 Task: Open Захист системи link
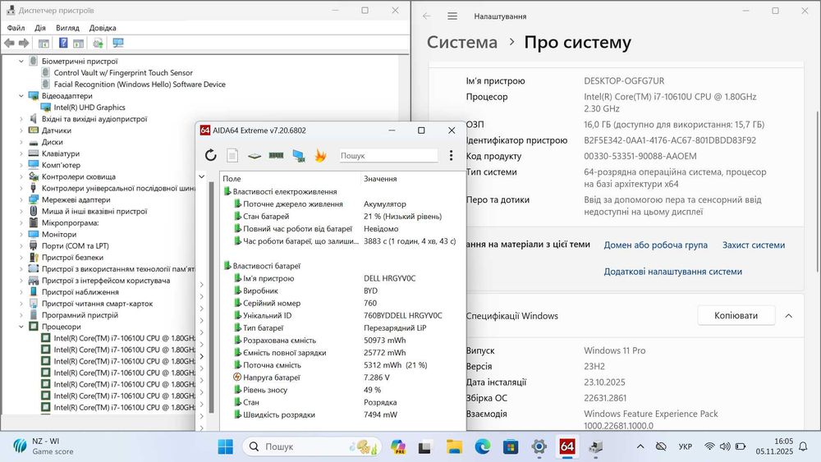(754, 245)
